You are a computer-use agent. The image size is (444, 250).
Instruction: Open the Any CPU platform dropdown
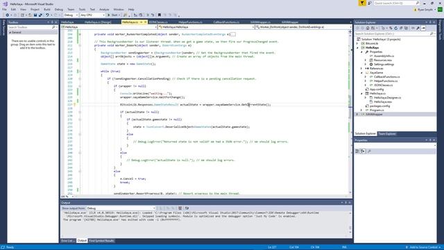tap(92, 15)
